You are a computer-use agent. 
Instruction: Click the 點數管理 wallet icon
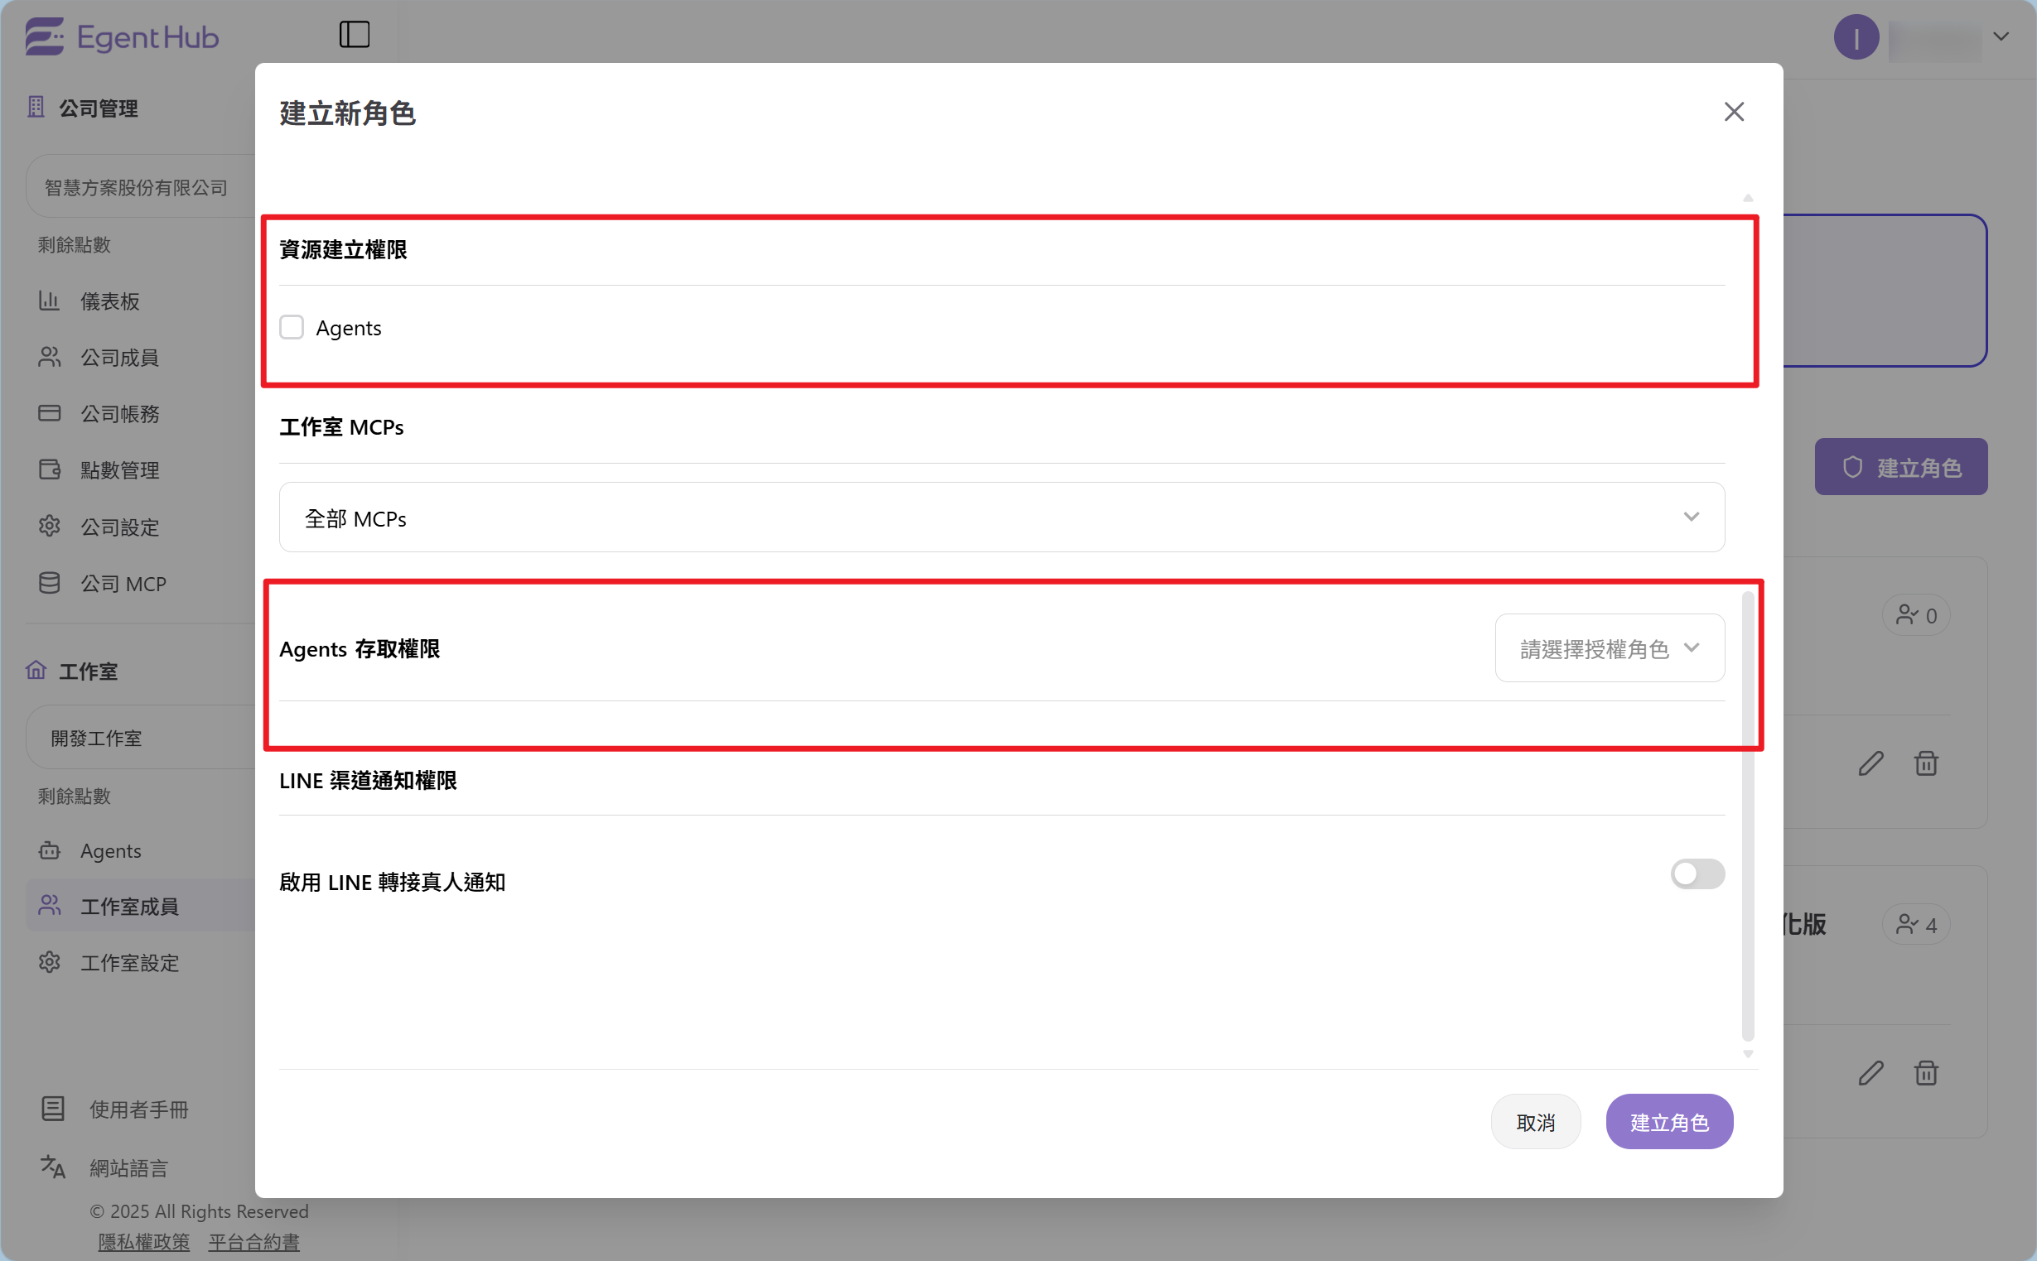pos(49,469)
